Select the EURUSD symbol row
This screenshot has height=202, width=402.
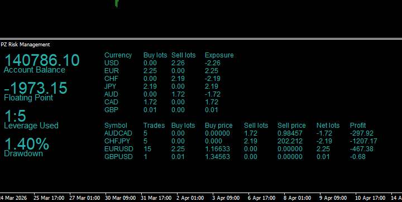119,149
